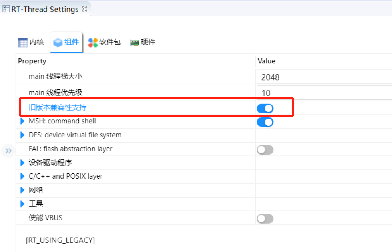Expand the 设备驱动程序 section
Screen dimensions: 392x252
tap(22, 163)
